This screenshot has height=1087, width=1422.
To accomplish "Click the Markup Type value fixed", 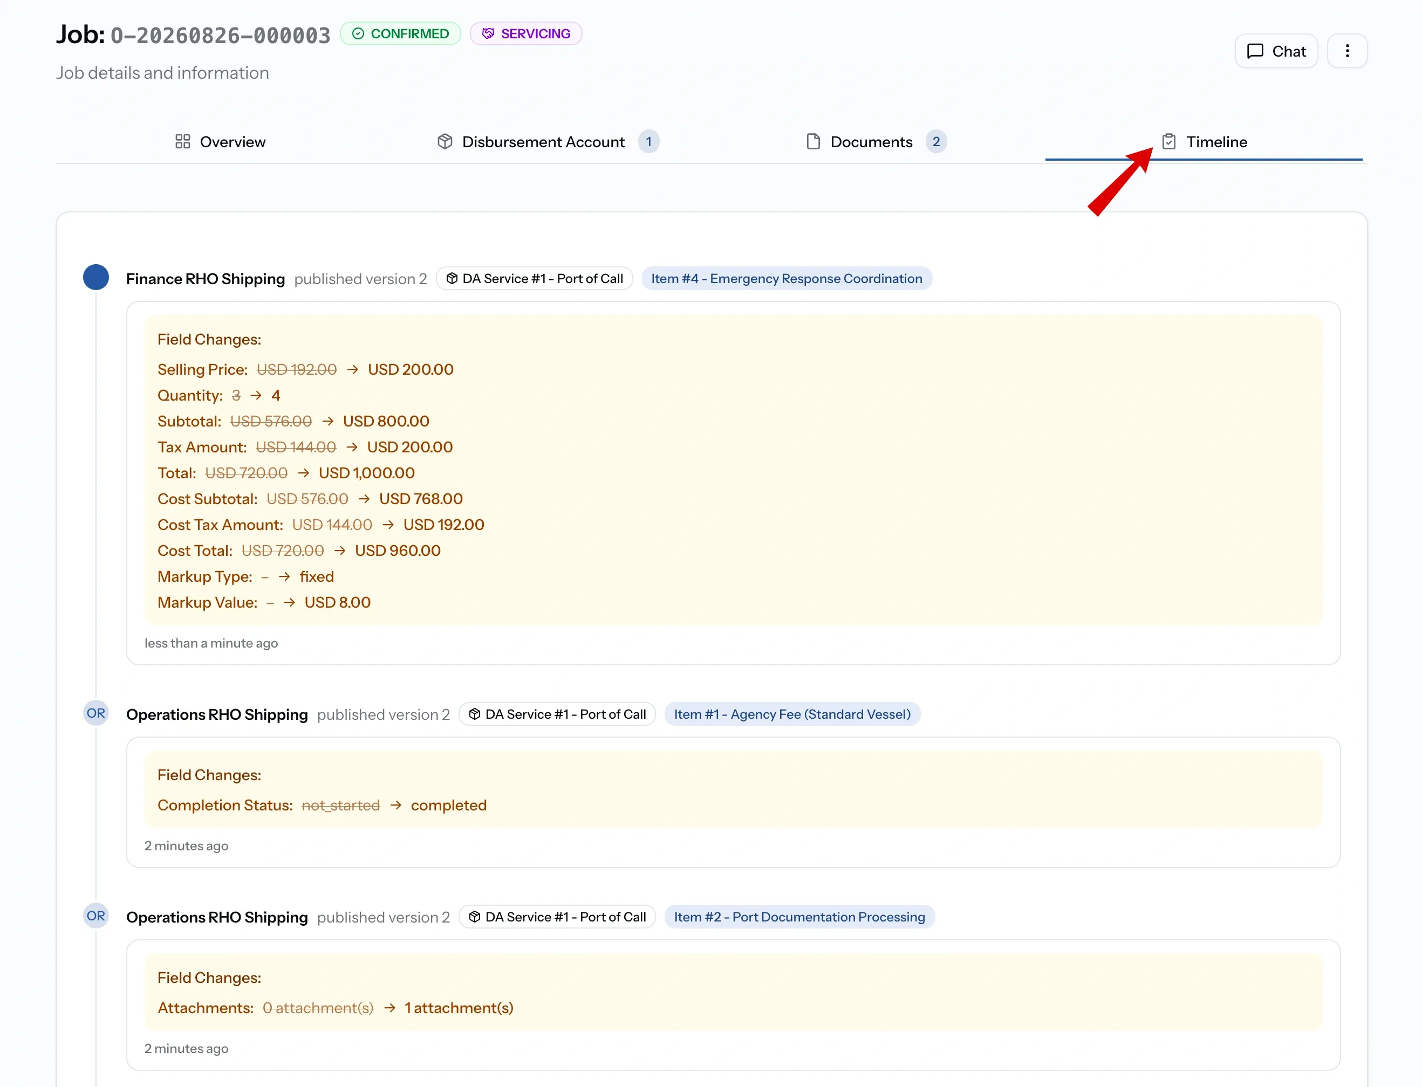I will click(317, 576).
